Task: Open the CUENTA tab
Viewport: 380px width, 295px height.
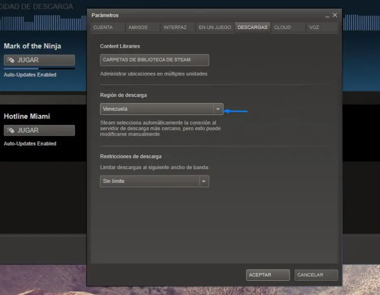Action: click(107, 28)
